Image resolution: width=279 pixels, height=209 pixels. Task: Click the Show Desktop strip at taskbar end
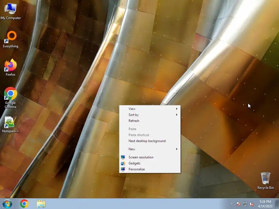(x=277, y=204)
